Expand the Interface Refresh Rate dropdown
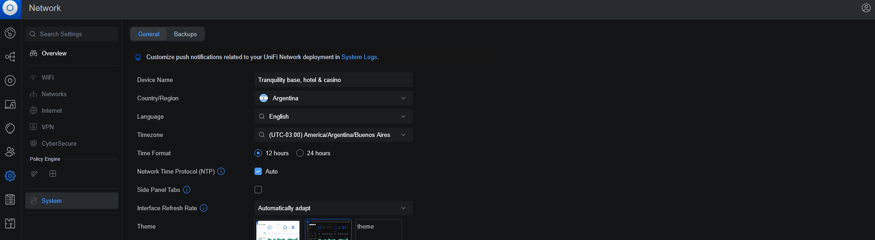Image resolution: width=875 pixels, height=240 pixels. point(333,208)
